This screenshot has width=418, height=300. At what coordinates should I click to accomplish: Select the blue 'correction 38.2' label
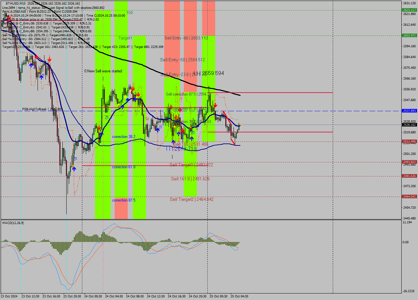124,137
